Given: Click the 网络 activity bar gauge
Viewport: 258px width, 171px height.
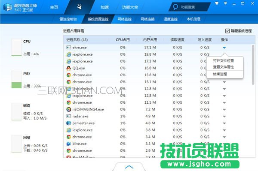Looking at the screenshot, I should [x=16, y=144].
